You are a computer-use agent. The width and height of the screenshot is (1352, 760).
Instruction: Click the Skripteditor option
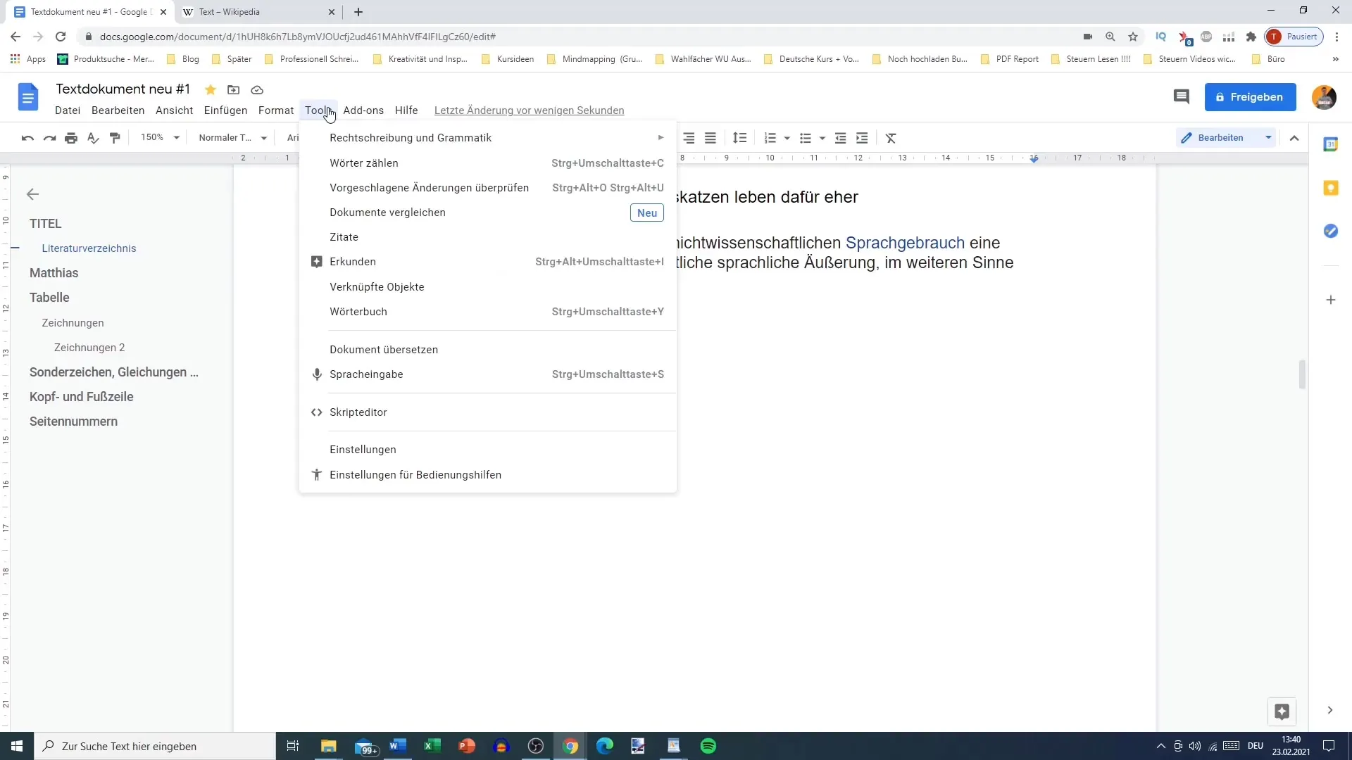tap(358, 411)
